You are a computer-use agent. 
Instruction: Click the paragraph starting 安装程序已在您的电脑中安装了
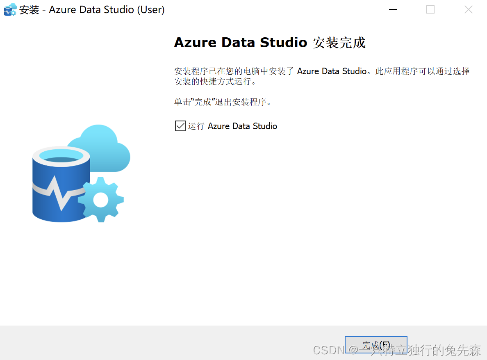click(322, 76)
